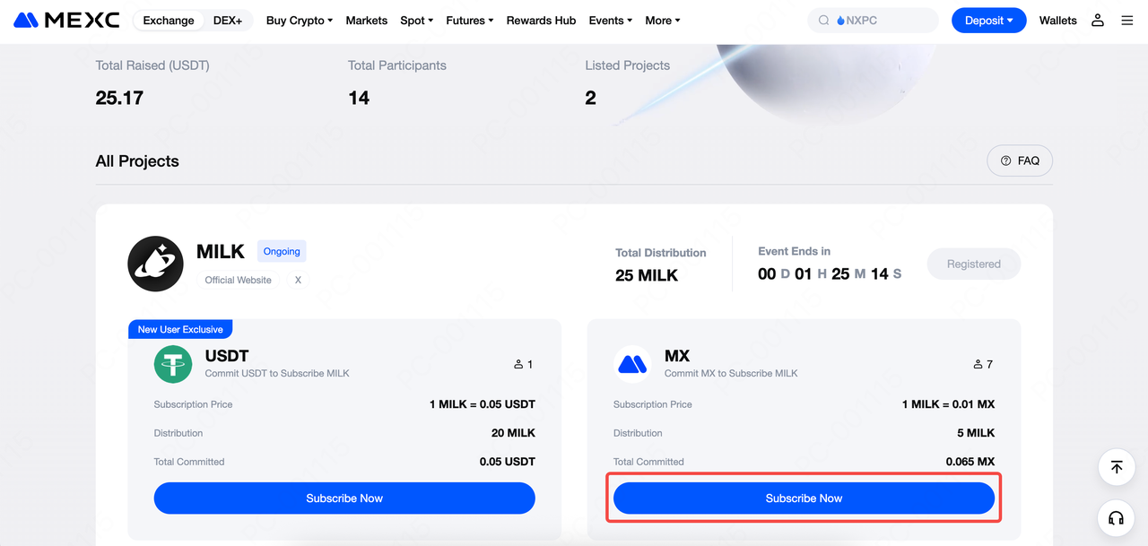Screen dimensions: 1148x546
Task: Click the '5 MILK' distribution value
Action: point(976,433)
